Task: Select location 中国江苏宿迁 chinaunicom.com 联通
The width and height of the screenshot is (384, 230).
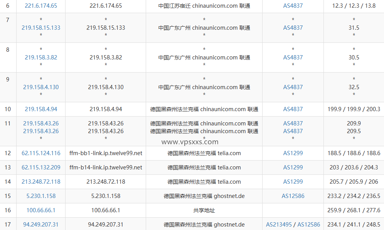Action: [x=204, y=6]
